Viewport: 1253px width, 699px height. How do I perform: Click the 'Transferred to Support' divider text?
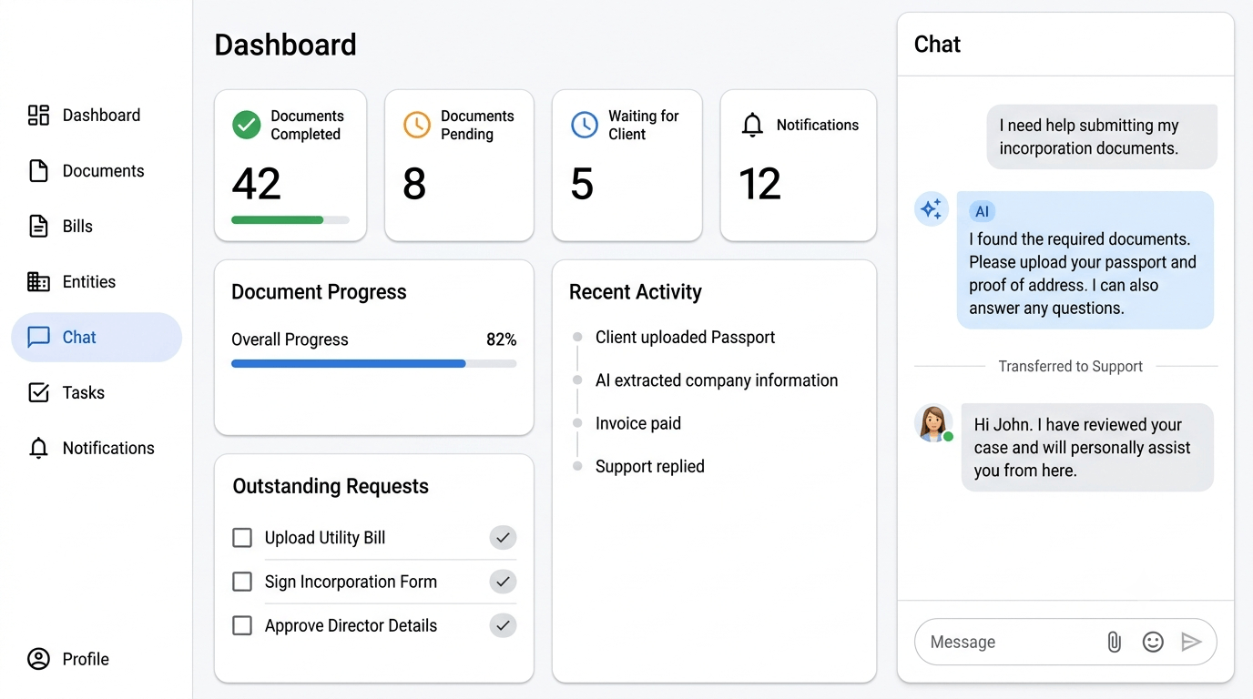tap(1070, 366)
